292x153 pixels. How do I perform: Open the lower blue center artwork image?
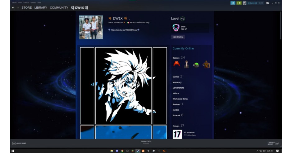pos(123,132)
